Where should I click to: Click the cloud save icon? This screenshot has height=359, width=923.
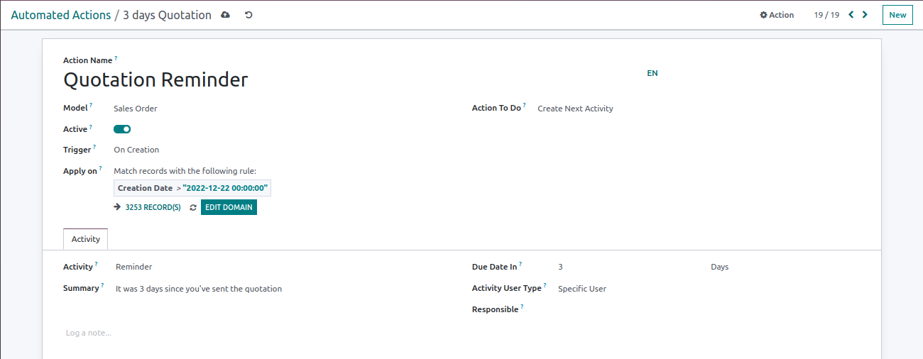tap(226, 15)
